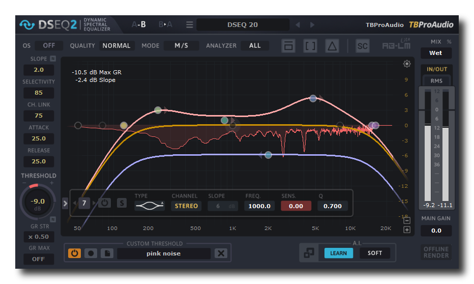Click the small icon below threshold knob
The width and height of the screenshot is (474, 284).
[x=52, y=219]
